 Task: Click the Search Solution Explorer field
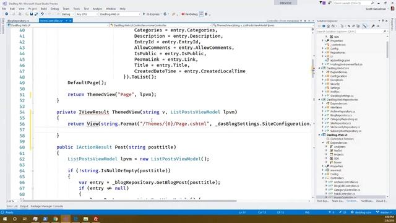(x=352, y=32)
